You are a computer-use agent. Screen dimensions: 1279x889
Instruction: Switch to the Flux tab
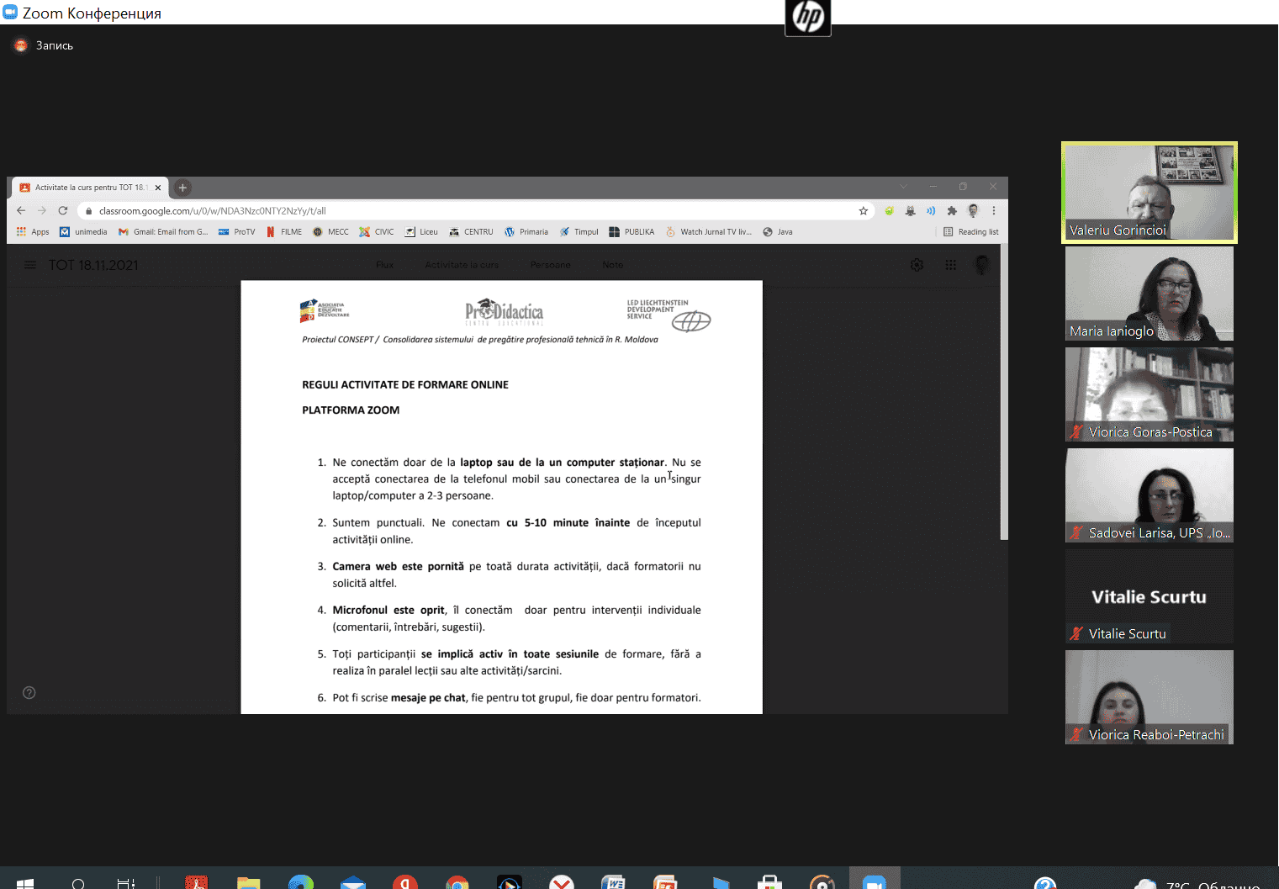click(385, 265)
